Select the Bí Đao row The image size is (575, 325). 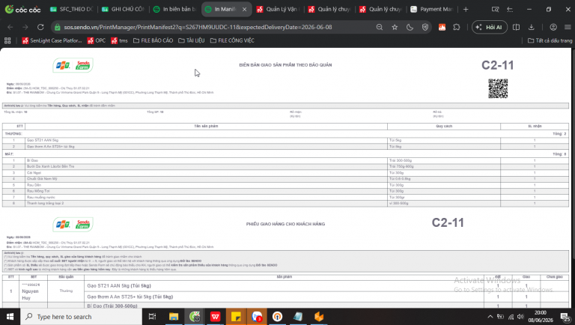pyautogui.click(x=285, y=161)
